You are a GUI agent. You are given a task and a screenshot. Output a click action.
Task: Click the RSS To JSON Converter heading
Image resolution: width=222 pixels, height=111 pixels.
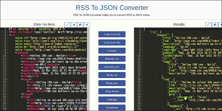(112, 7)
